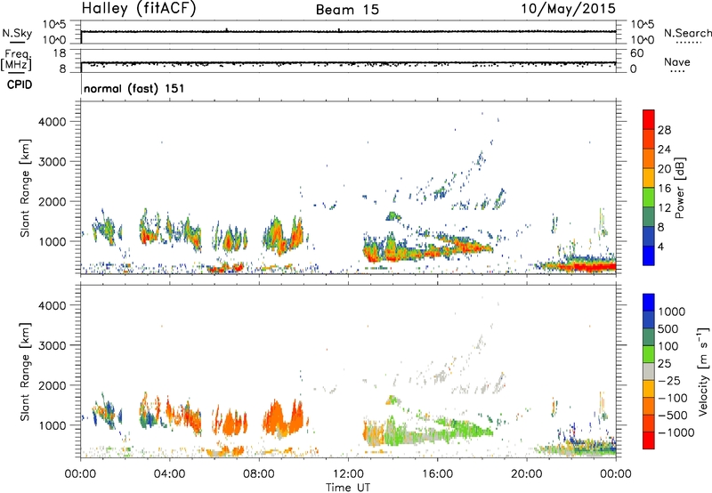Click the 'Slant Range [km]' label of the velocity panel
This screenshot has width=712, height=493.
click(x=25, y=371)
